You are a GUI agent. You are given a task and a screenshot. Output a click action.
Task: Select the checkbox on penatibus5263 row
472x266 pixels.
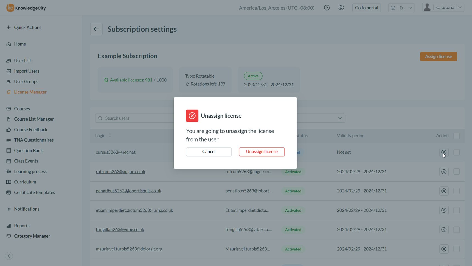(457, 191)
